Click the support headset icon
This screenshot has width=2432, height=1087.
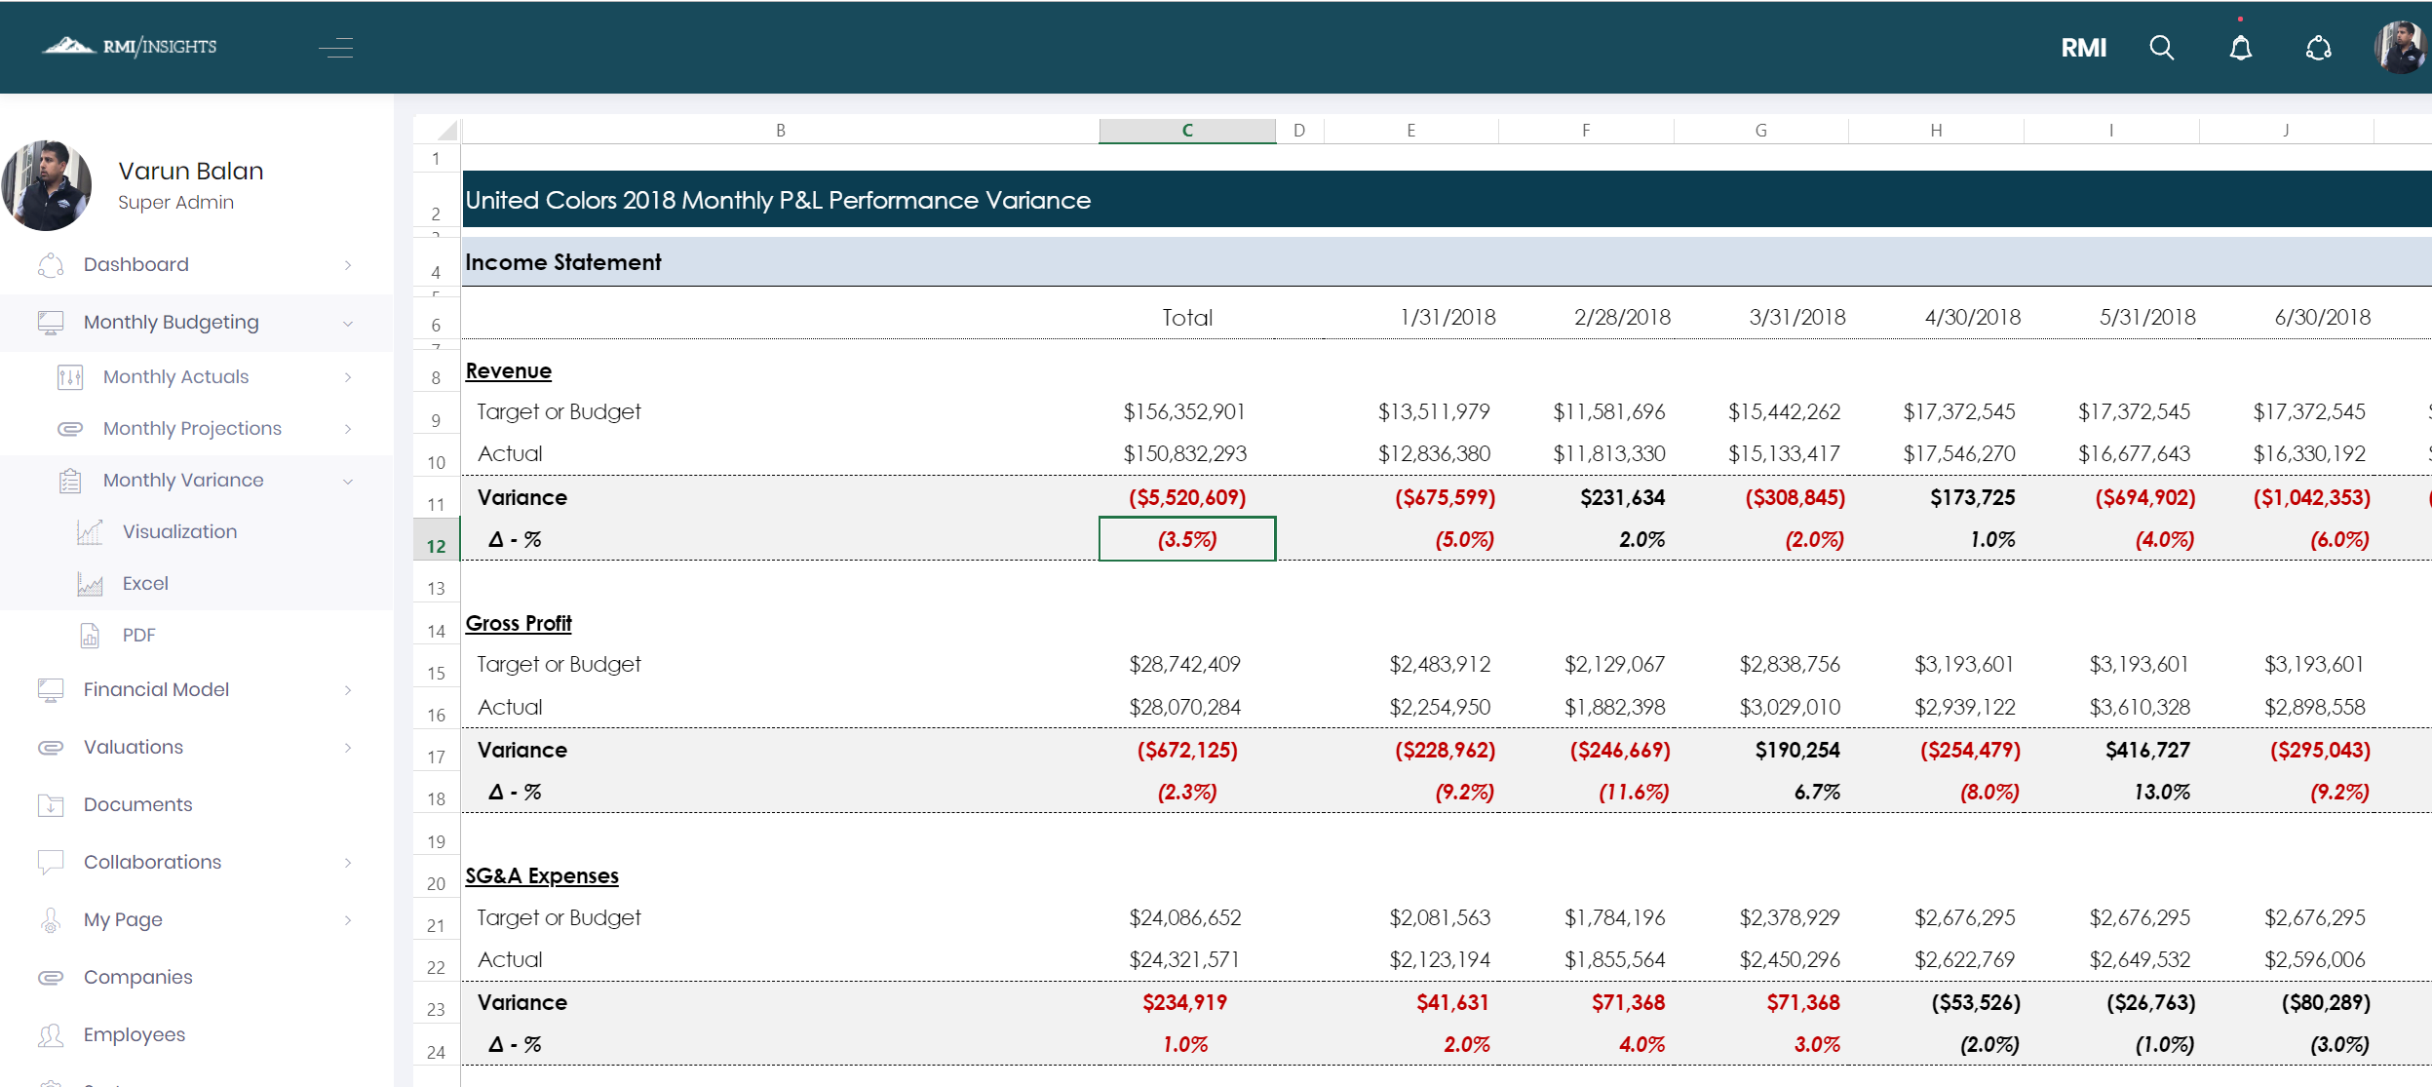point(2319,48)
